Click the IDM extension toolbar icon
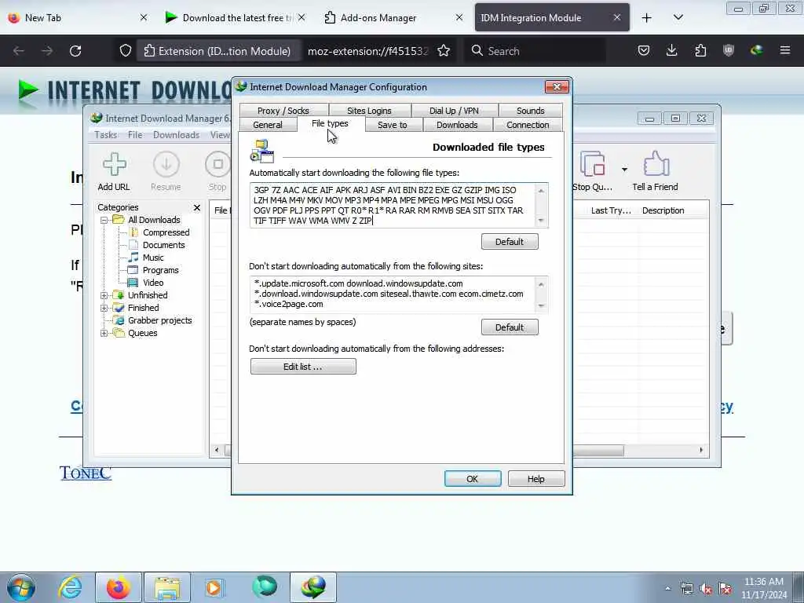The height and width of the screenshot is (603, 804). (757, 50)
